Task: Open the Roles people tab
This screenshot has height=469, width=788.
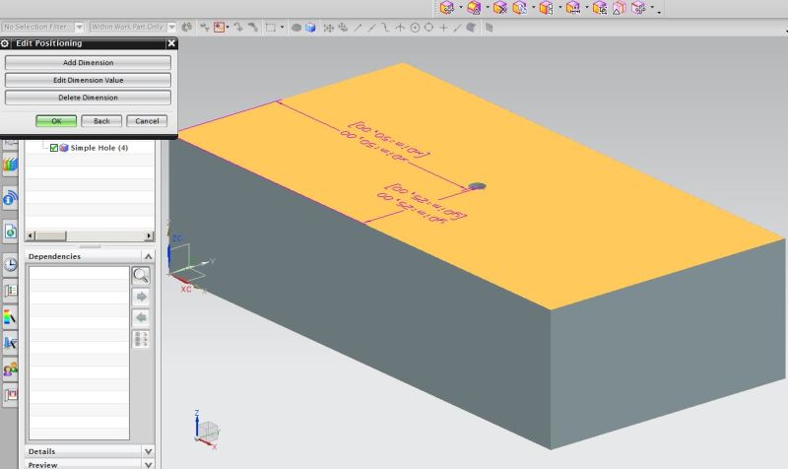Action: 10,369
